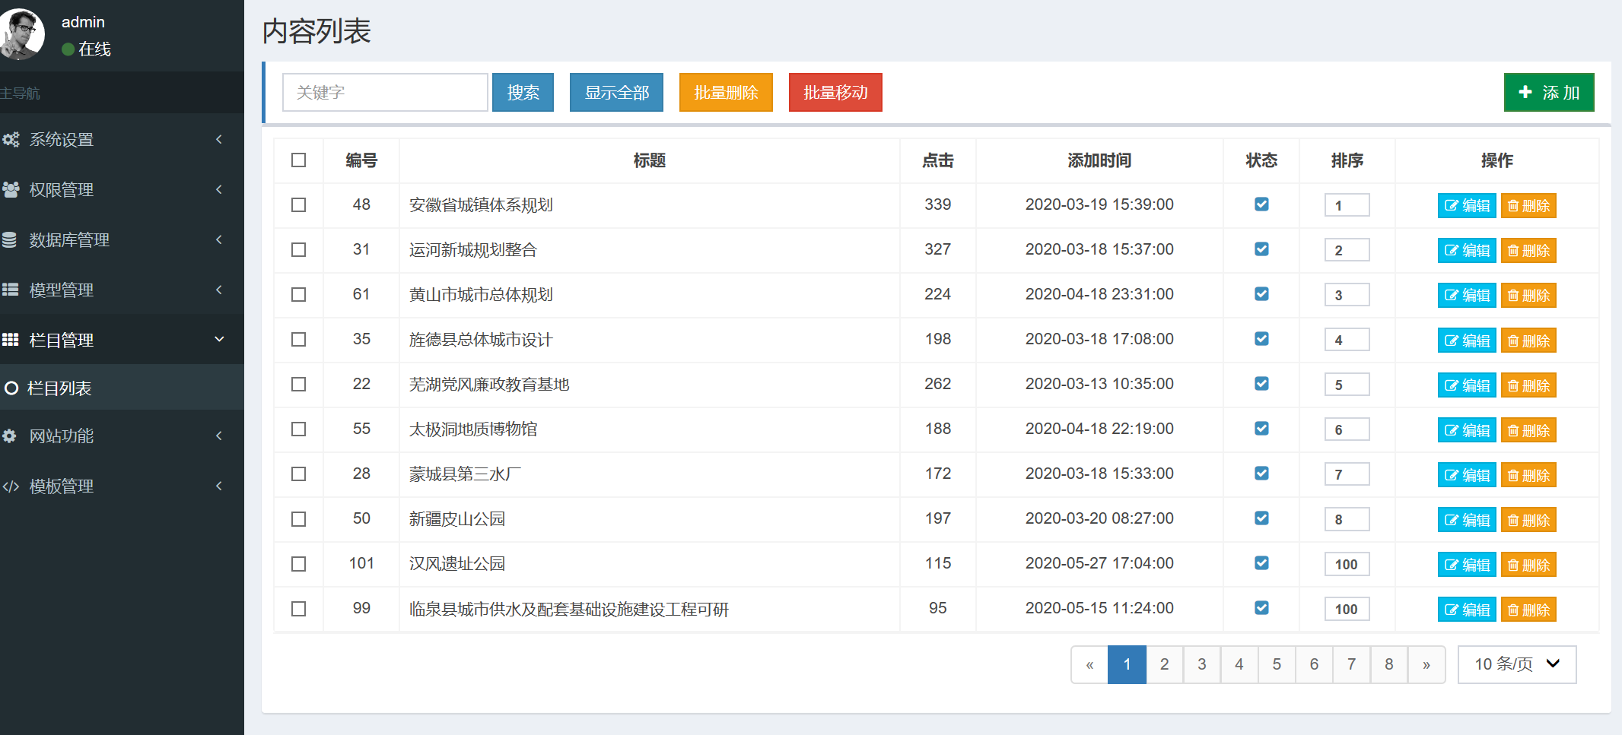The image size is (1622, 735).
Task: Expand the 权限管理 menu chevron
Action: tap(219, 189)
